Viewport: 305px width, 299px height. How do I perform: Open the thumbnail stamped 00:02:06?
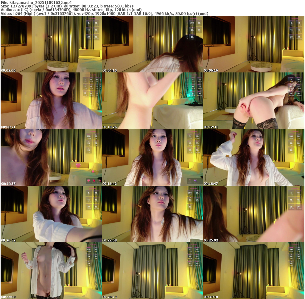(x=51, y=44)
